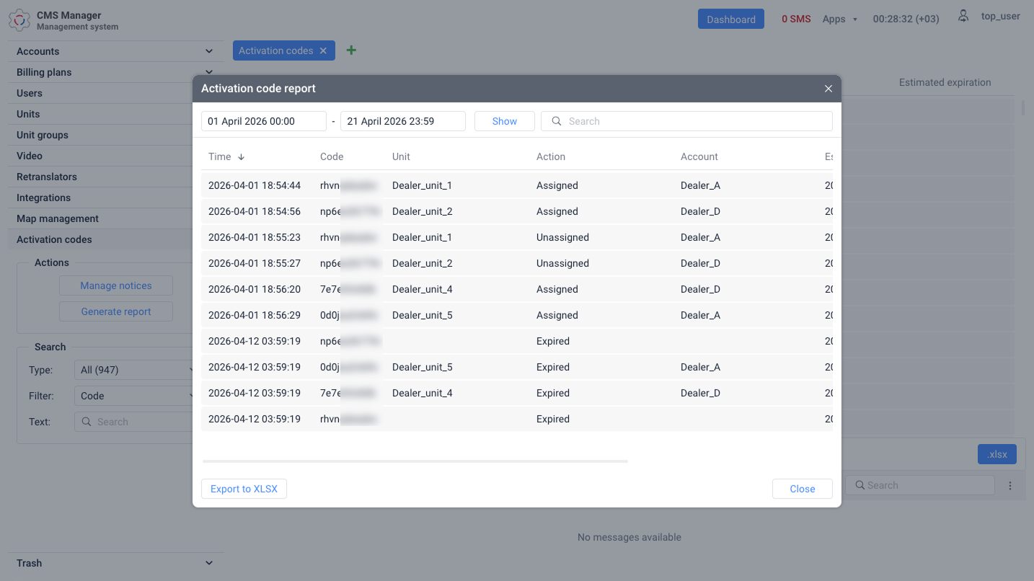Click Dealer_unit_5 in the Assigned row
The height and width of the screenshot is (581, 1034).
click(x=423, y=315)
